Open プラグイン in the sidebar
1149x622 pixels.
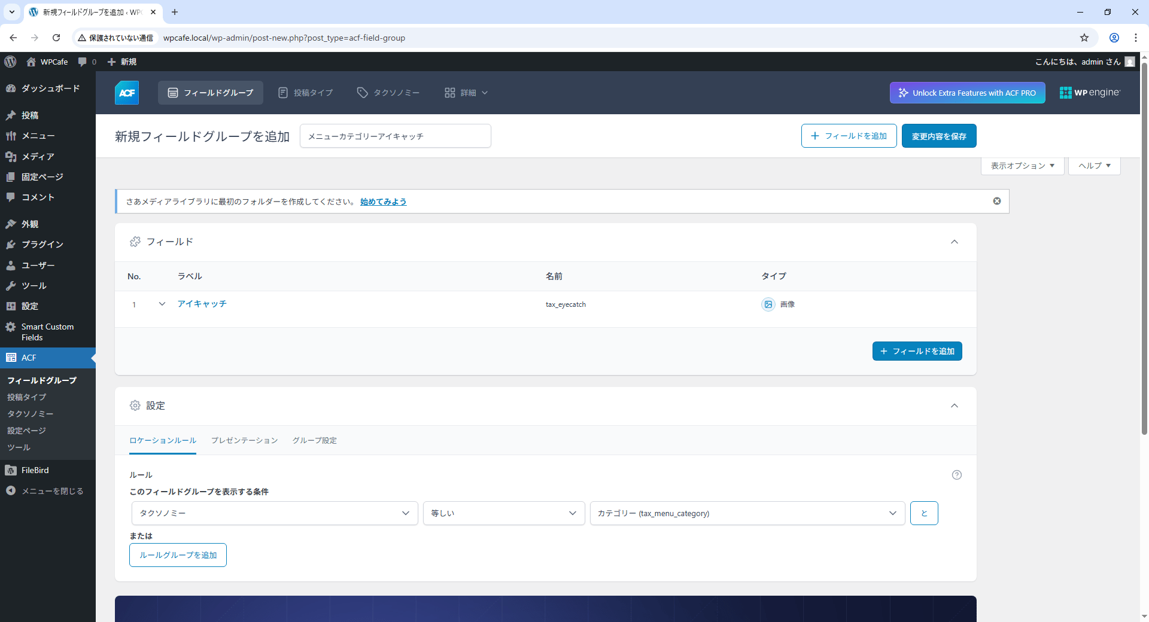[42, 245]
